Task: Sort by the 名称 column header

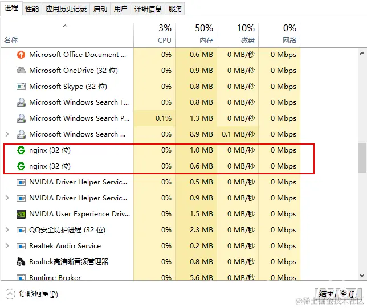Action: [x=67, y=34]
